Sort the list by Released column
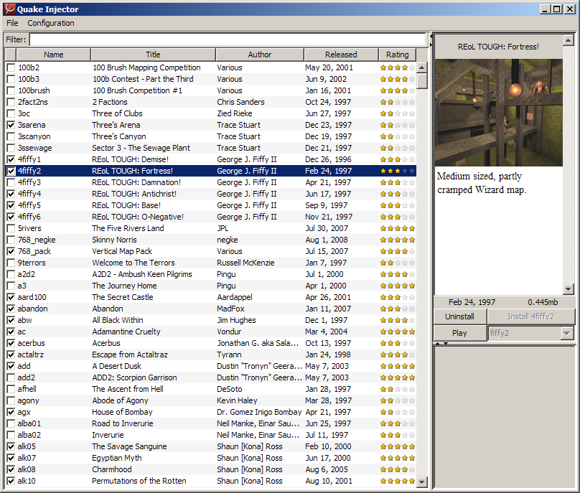The height and width of the screenshot is (493, 580). coord(341,55)
